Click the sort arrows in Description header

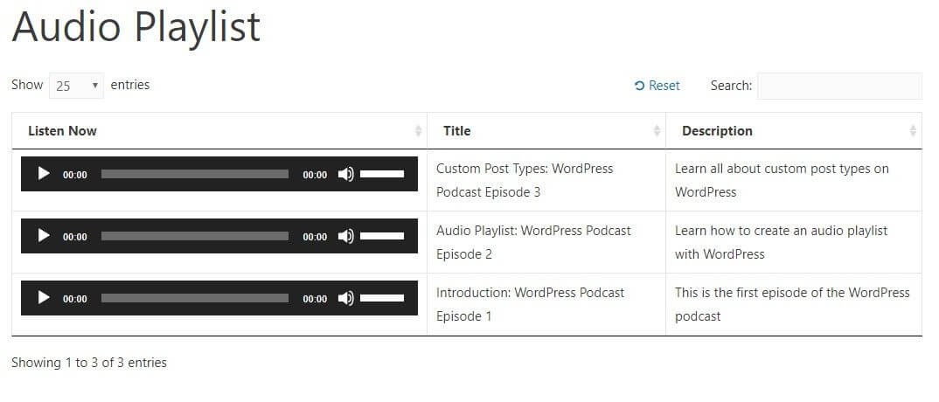(x=913, y=130)
